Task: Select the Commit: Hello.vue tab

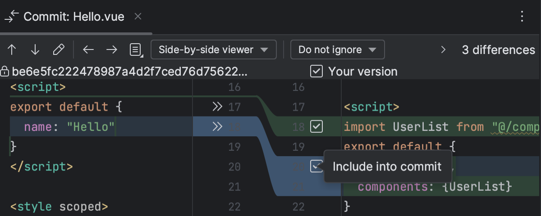Action: (x=74, y=17)
